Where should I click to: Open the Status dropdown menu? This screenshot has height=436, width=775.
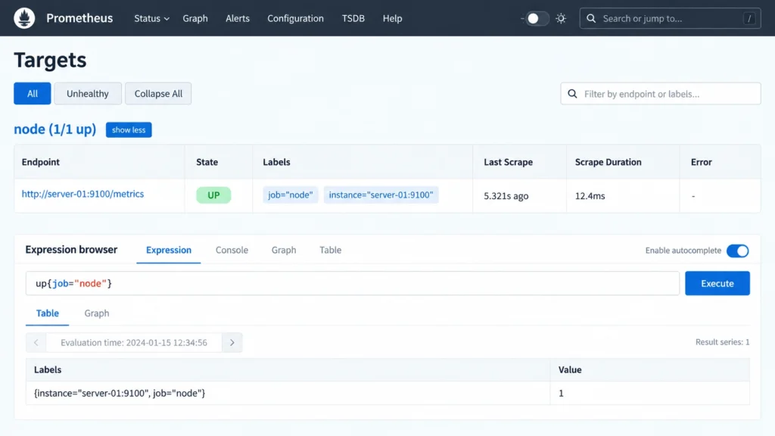(151, 18)
